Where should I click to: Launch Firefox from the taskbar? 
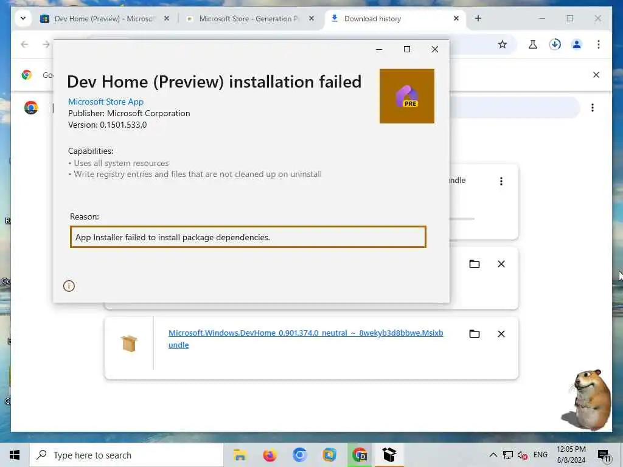click(270, 455)
